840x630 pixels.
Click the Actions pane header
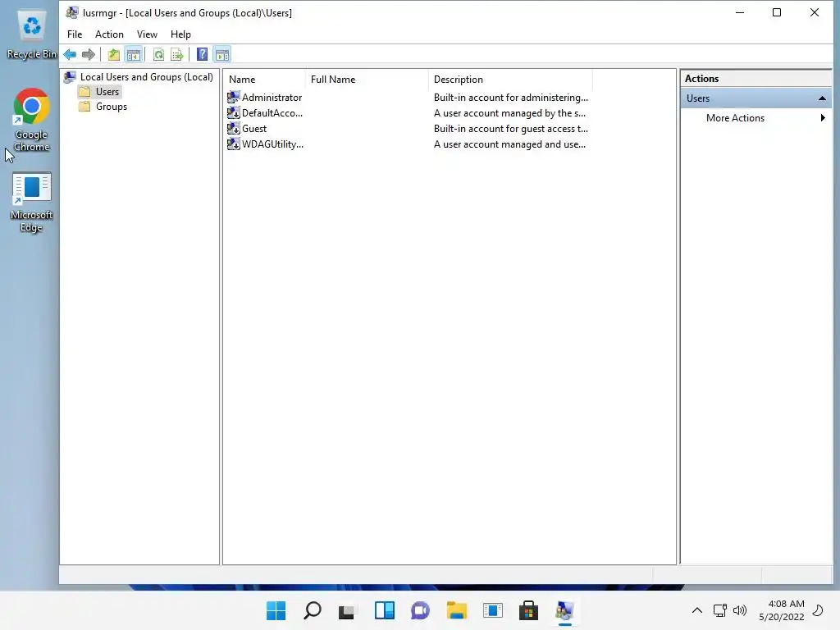pyautogui.click(x=756, y=78)
